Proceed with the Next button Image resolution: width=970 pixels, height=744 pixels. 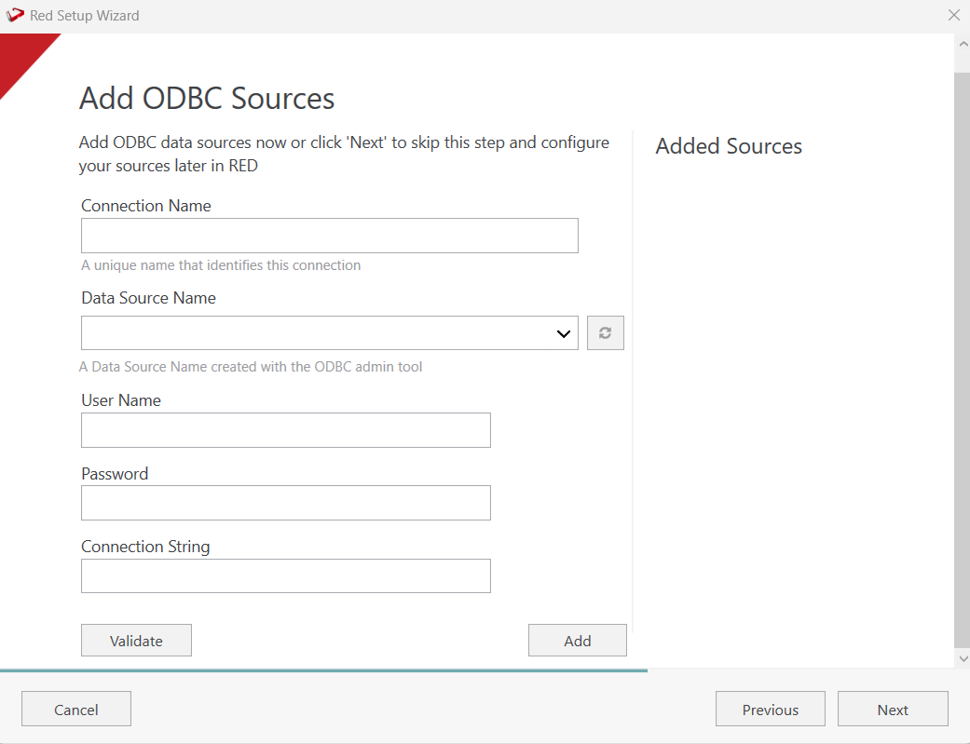tap(892, 710)
